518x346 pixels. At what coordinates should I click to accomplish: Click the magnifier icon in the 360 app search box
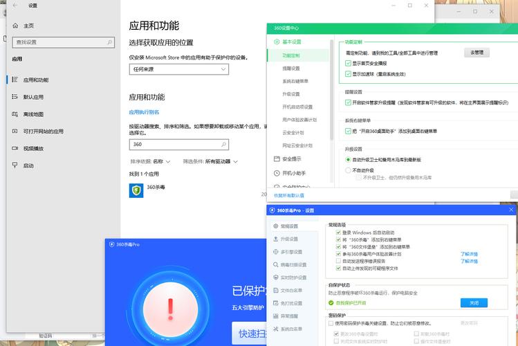pos(223,145)
